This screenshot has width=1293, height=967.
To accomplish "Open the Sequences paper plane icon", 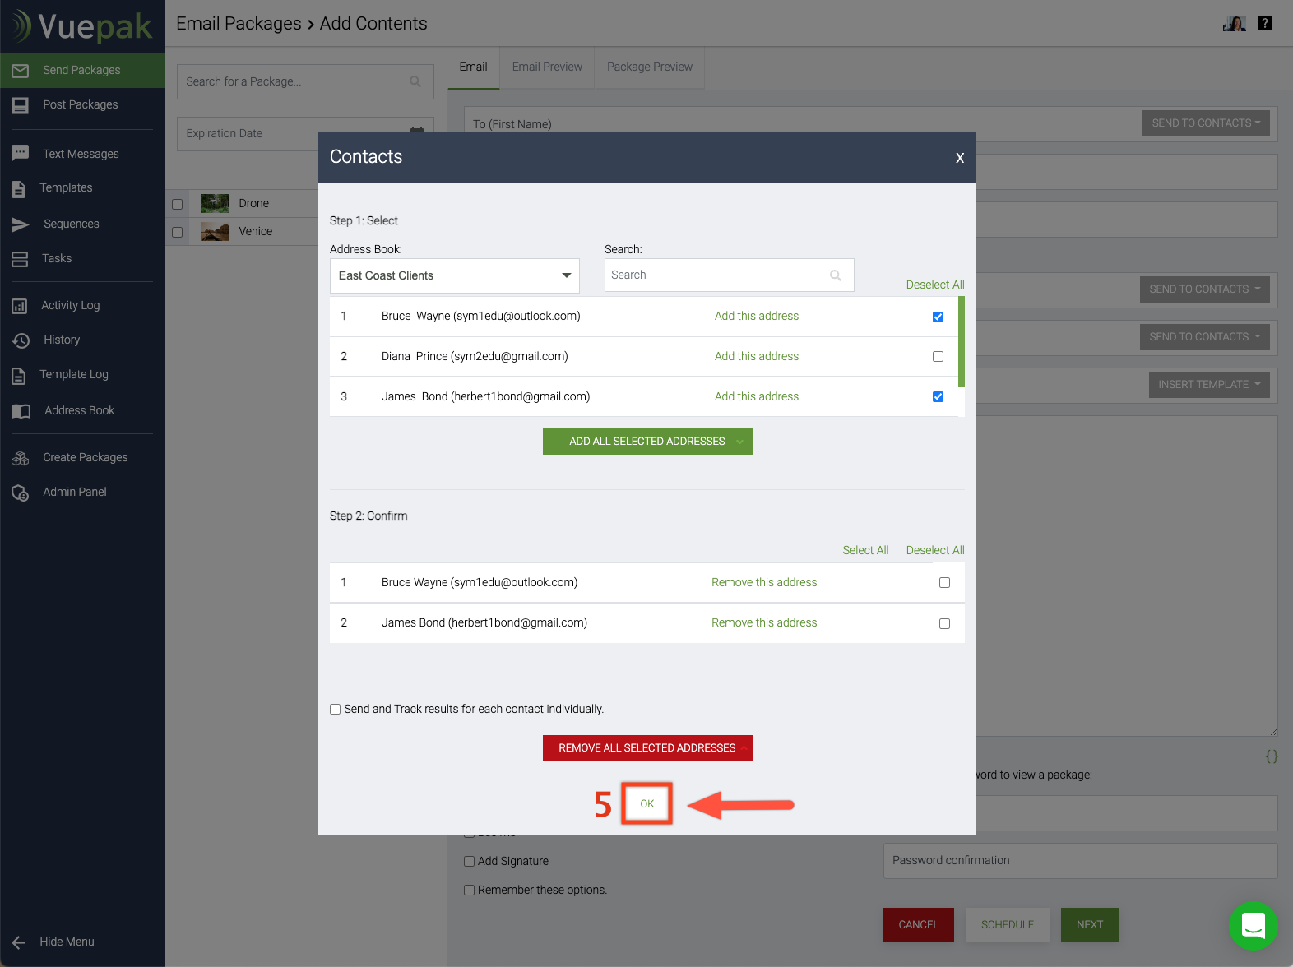I will point(21,224).
